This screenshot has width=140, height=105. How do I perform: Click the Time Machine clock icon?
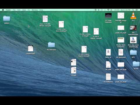click(102, 10)
